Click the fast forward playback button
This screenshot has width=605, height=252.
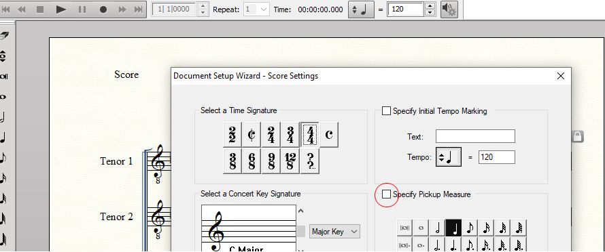(122, 9)
